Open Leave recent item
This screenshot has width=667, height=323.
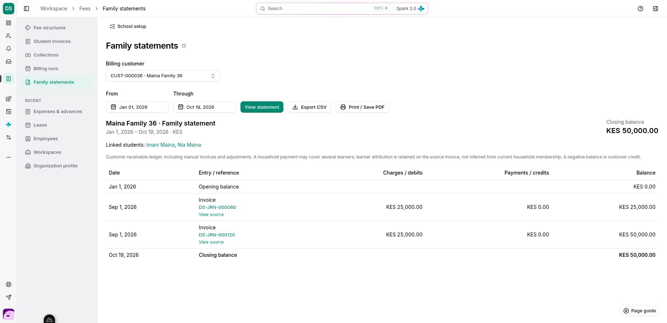[x=57, y=125]
